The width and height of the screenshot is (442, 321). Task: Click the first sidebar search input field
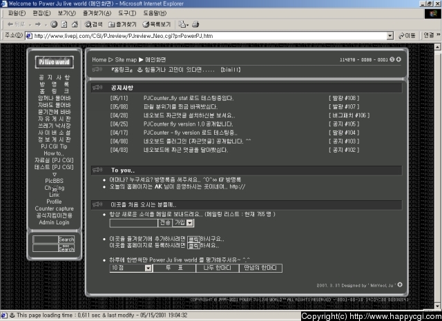(x=46, y=240)
